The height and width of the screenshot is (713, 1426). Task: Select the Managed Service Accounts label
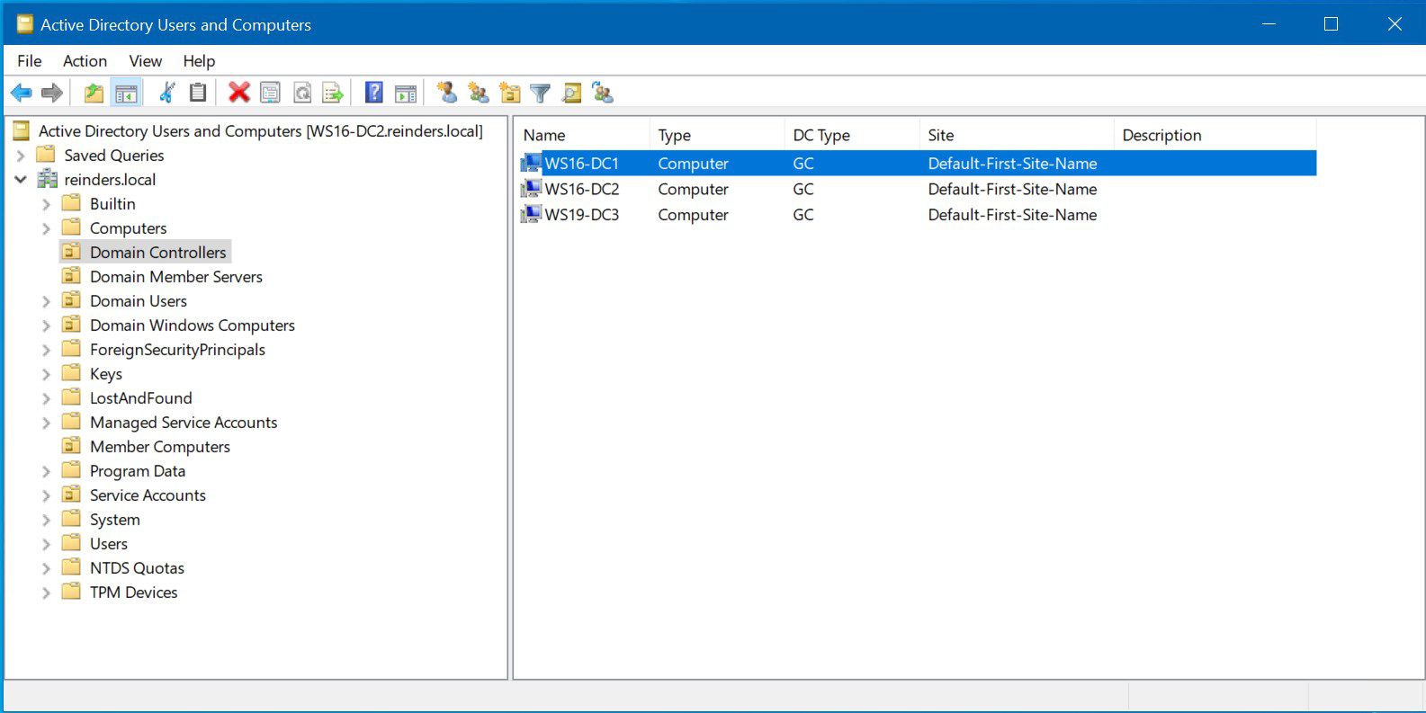(184, 423)
